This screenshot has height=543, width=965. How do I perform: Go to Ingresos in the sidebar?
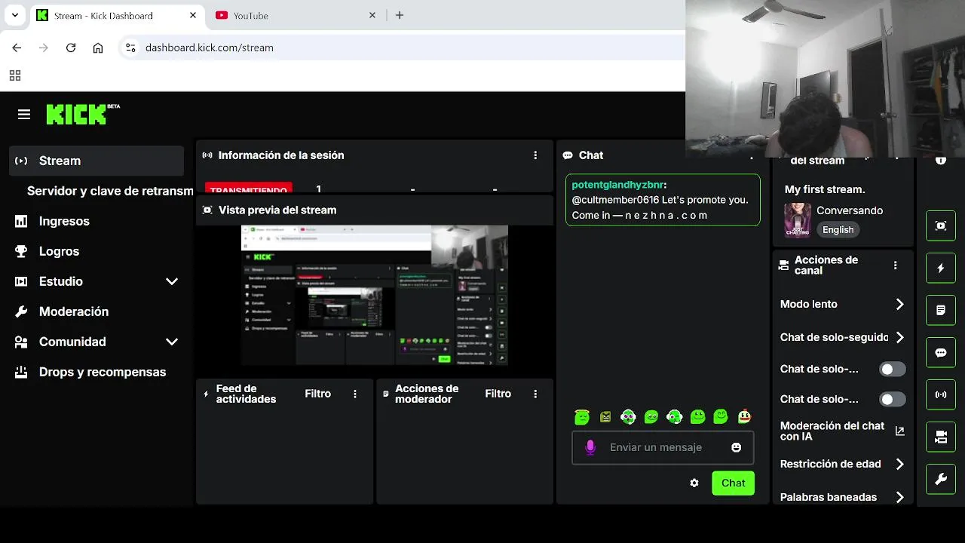(64, 221)
